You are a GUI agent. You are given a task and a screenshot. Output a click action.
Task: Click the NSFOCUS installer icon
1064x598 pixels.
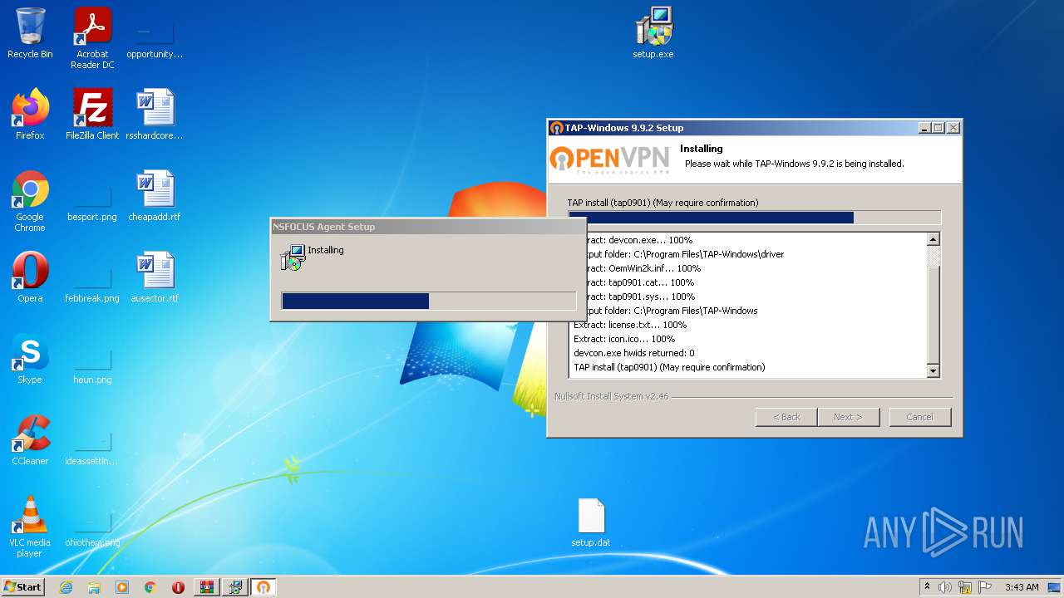coord(293,257)
